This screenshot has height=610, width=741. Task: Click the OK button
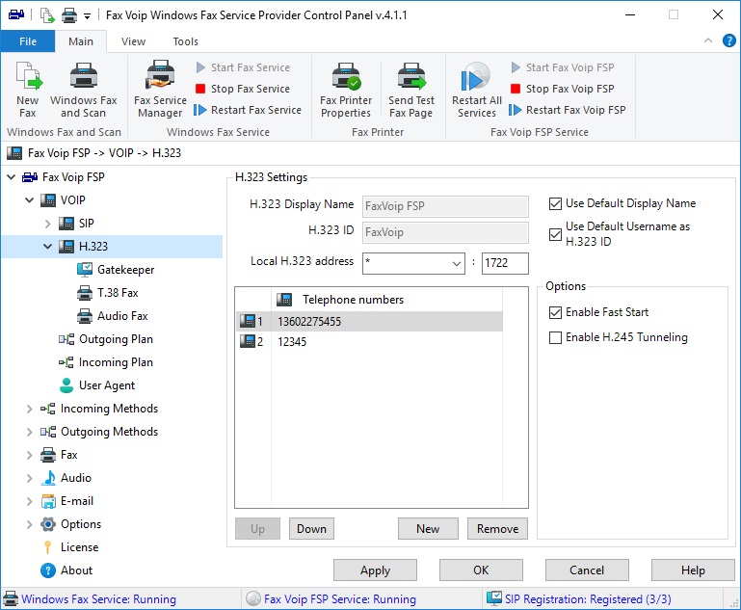coord(481,570)
